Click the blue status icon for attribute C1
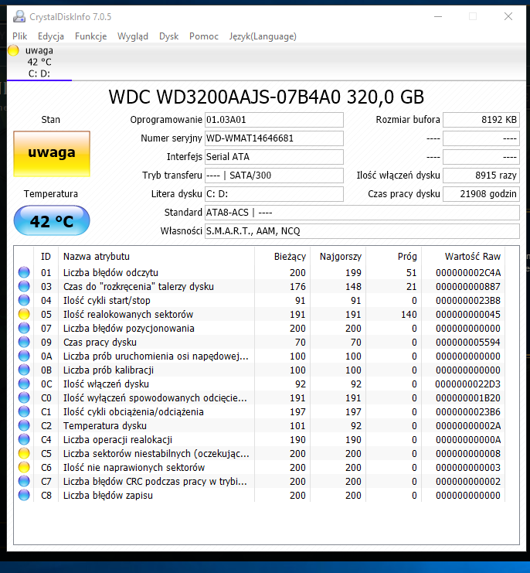 (x=24, y=411)
